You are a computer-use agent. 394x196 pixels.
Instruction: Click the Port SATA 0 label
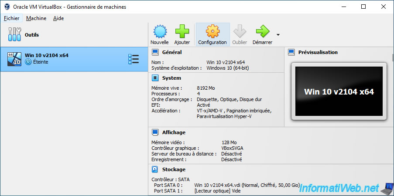pos(168,185)
